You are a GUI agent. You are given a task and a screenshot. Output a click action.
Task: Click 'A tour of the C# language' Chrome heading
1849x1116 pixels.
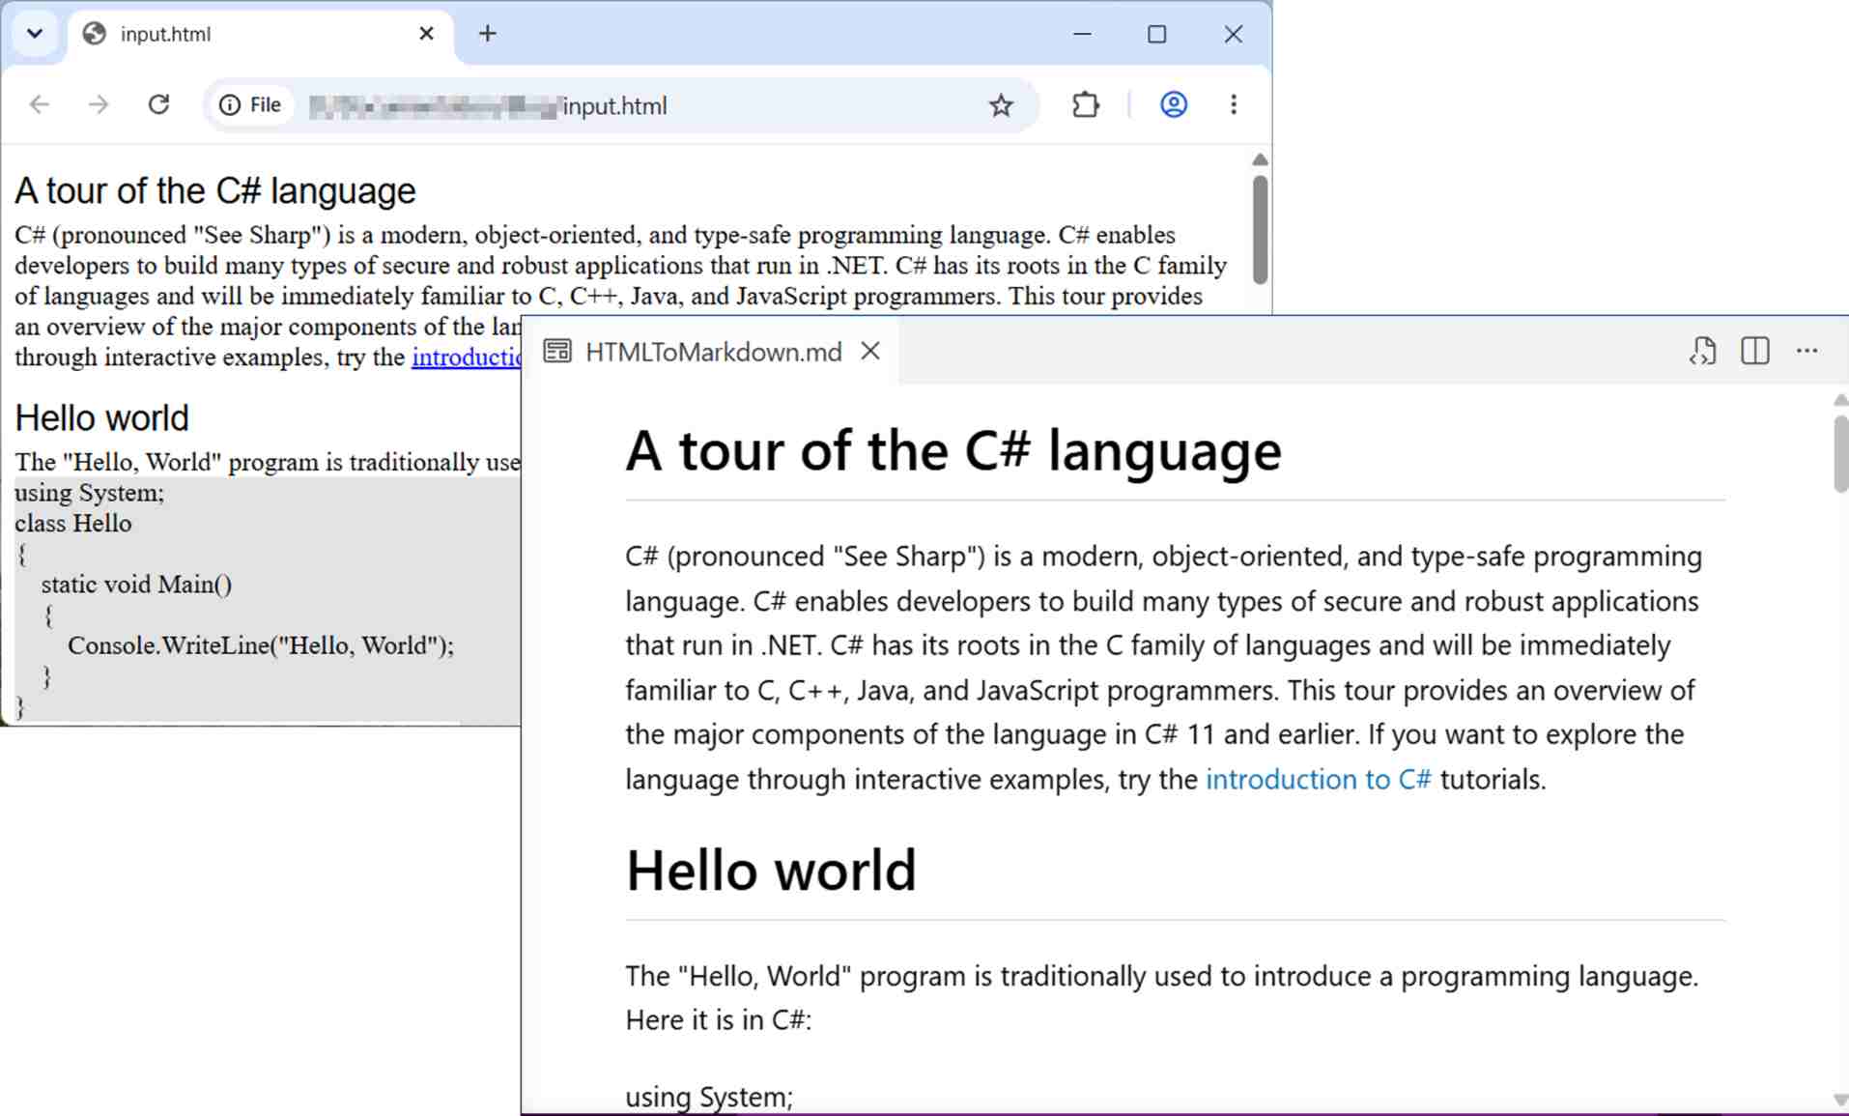pyautogui.click(x=214, y=191)
